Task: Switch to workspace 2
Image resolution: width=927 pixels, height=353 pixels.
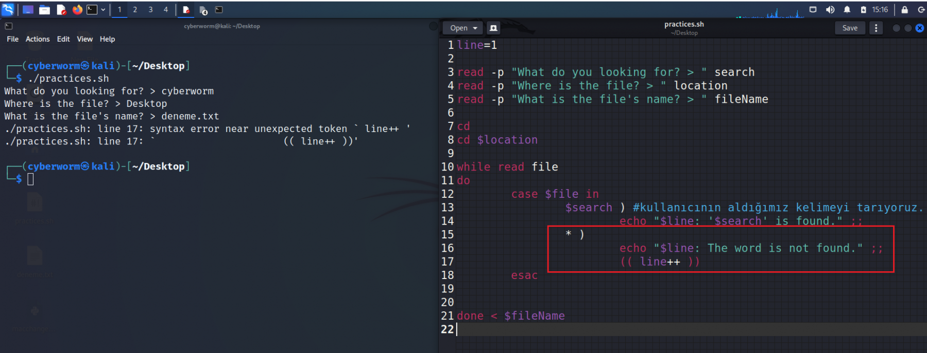Action: pos(135,9)
